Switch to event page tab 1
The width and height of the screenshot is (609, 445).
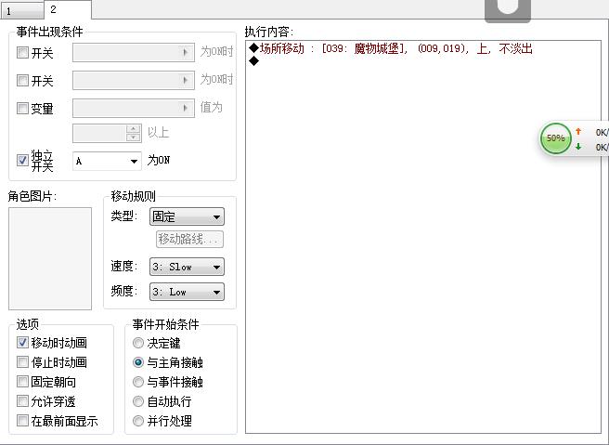(21, 11)
